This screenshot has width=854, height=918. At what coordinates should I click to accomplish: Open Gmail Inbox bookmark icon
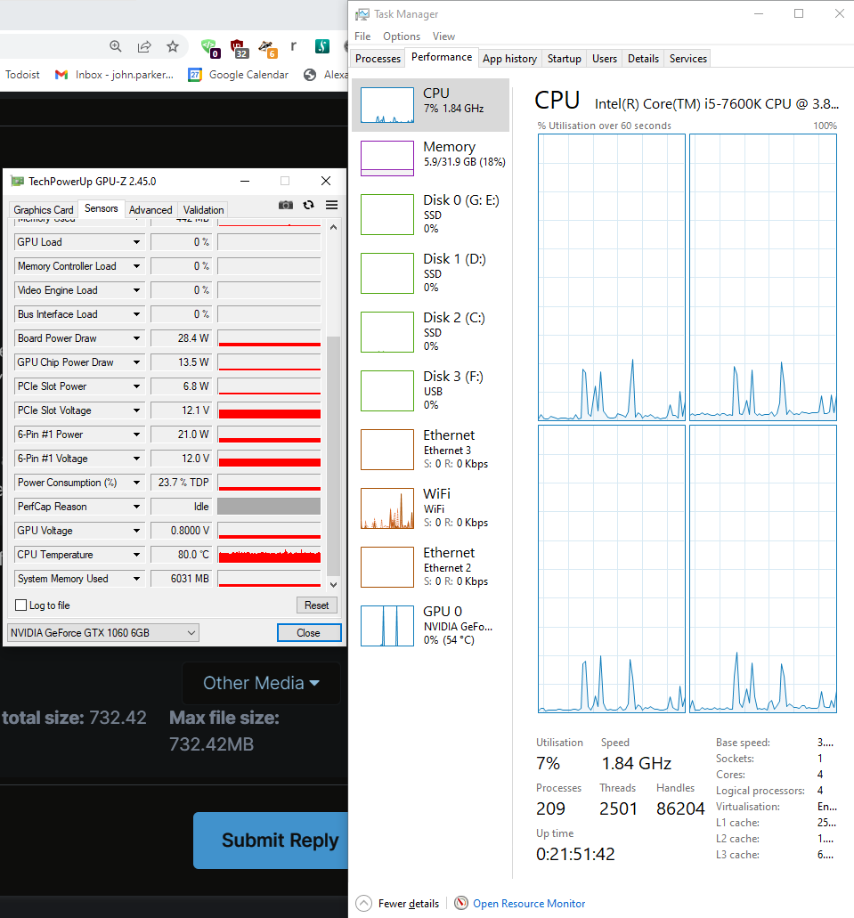pyautogui.click(x=61, y=75)
